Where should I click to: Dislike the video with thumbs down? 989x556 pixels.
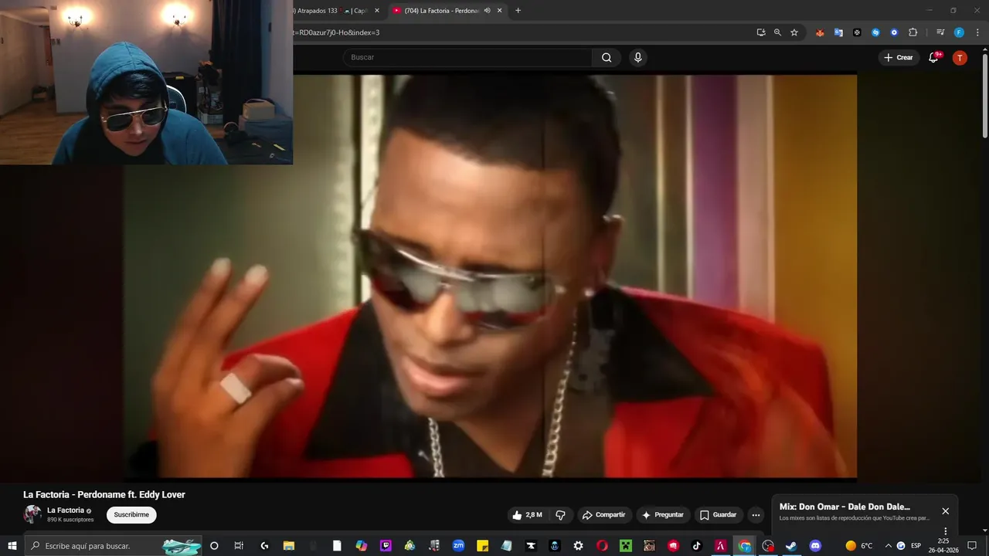point(561,515)
